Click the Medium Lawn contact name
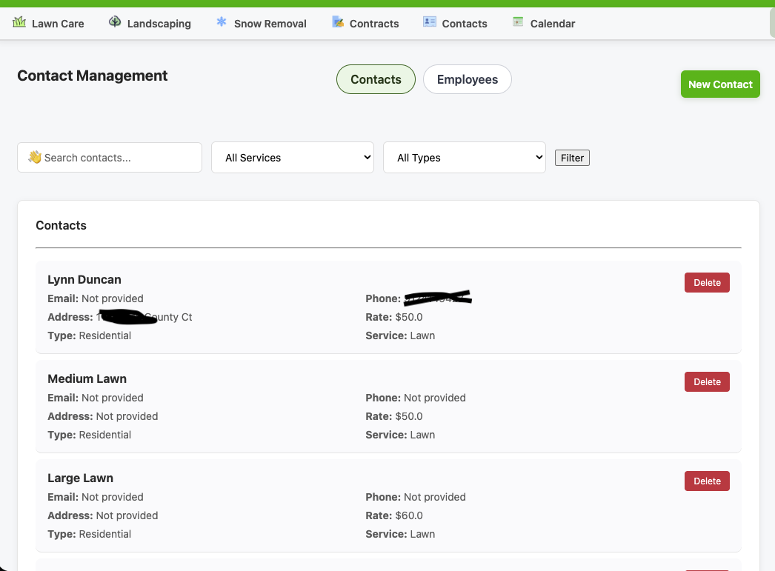Viewport: 775px width, 571px height. [x=87, y=379]
